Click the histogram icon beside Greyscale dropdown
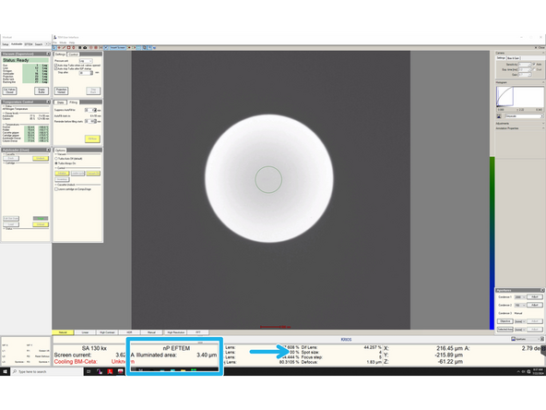The width and height of the screenshot is (546, 410). 499,116
